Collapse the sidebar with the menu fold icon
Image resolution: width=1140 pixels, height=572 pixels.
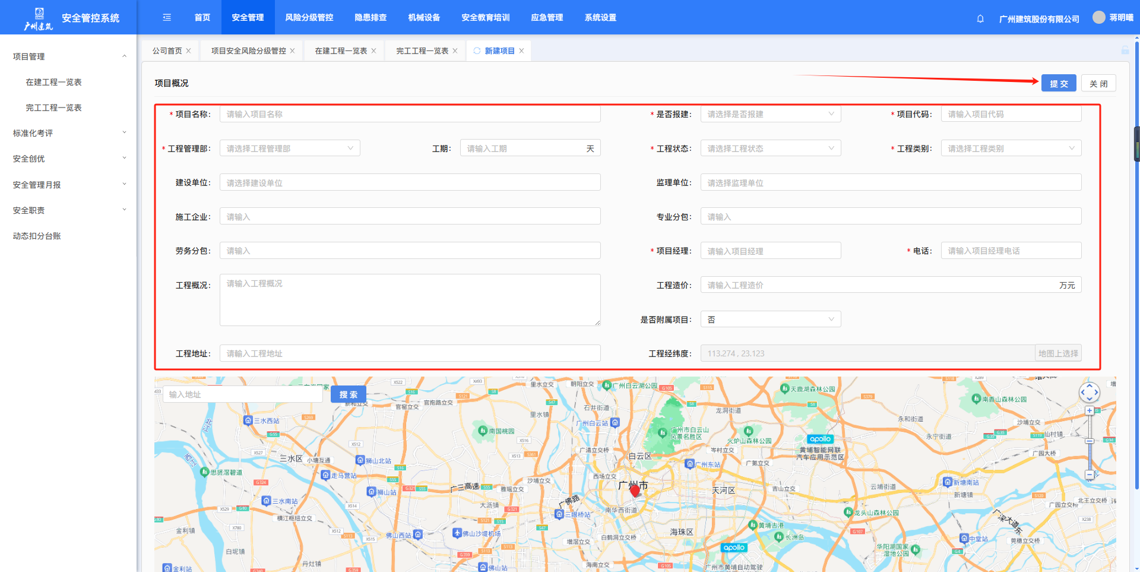click(x=167, y=17)
